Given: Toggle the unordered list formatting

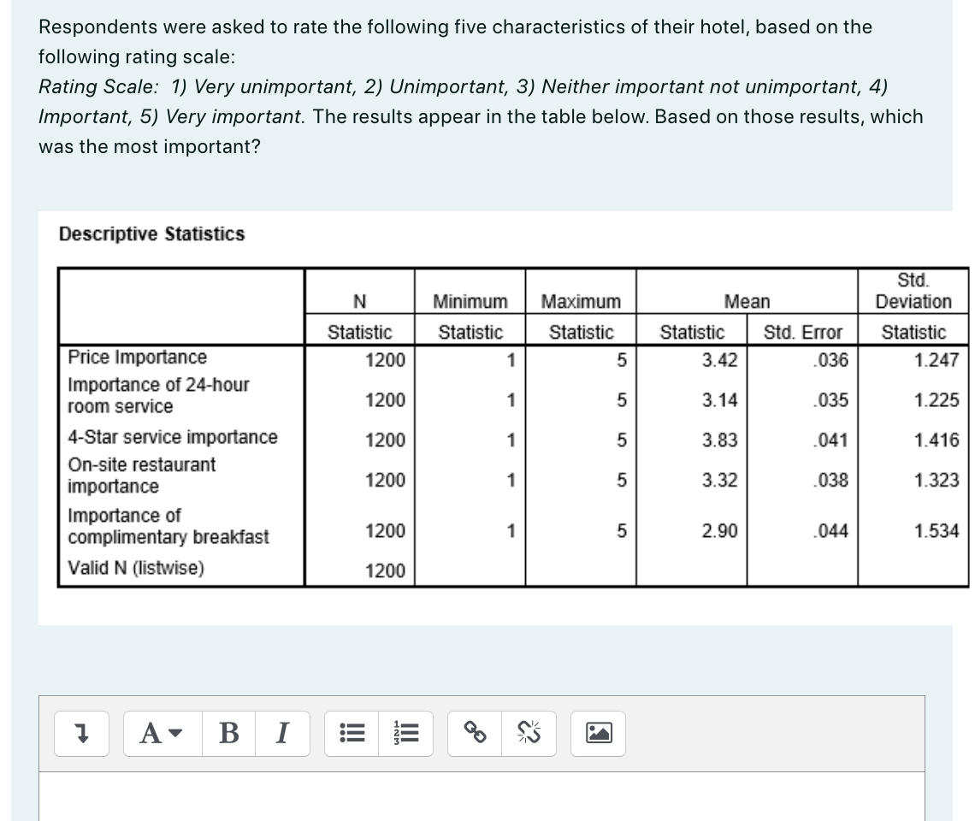Looking at the screenshot, I should click(x=352, y=733).
